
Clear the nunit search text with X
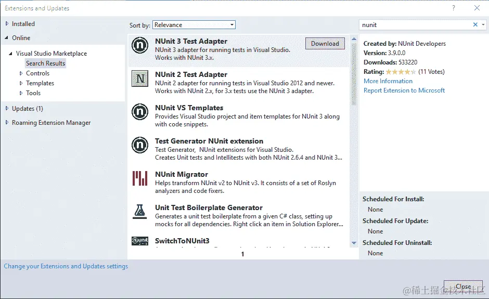(x=475, y=24)
